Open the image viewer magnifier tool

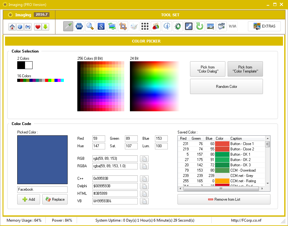point(210,26)
